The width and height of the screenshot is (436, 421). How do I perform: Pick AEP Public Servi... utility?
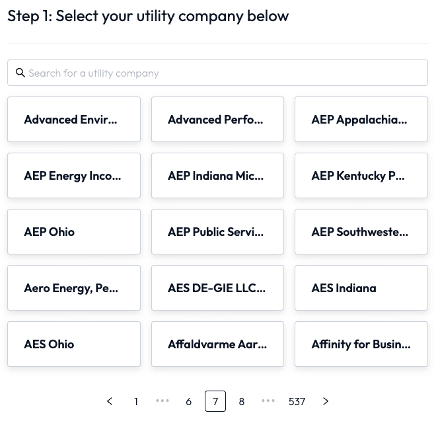tap(217, 232)
